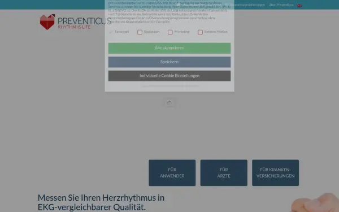The image size is (339, 212).
Task: Click heading "Messen Sie Ihren Herzrhythmus in"
Action: click(101, 198)
